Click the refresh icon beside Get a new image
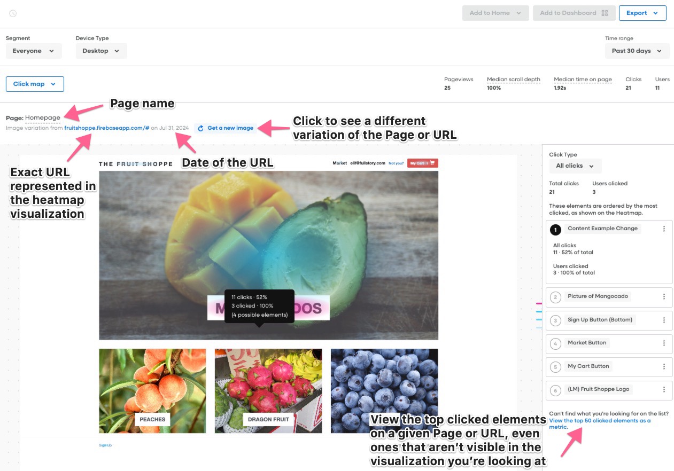The height and width of the screenshot is (471, 674). [201, 128]
